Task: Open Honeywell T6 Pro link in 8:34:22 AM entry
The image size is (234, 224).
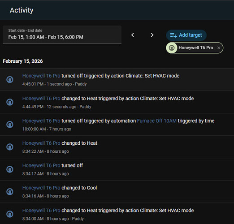Action: click(41, 143)
